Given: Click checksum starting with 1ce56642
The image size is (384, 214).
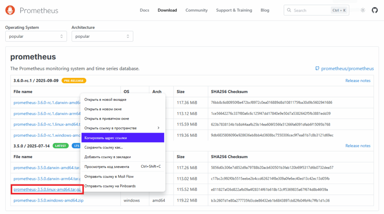Looking at the screenshot, I should (271, 113).
